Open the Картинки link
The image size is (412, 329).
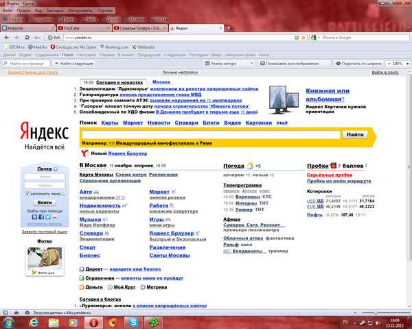pos(259,123)
